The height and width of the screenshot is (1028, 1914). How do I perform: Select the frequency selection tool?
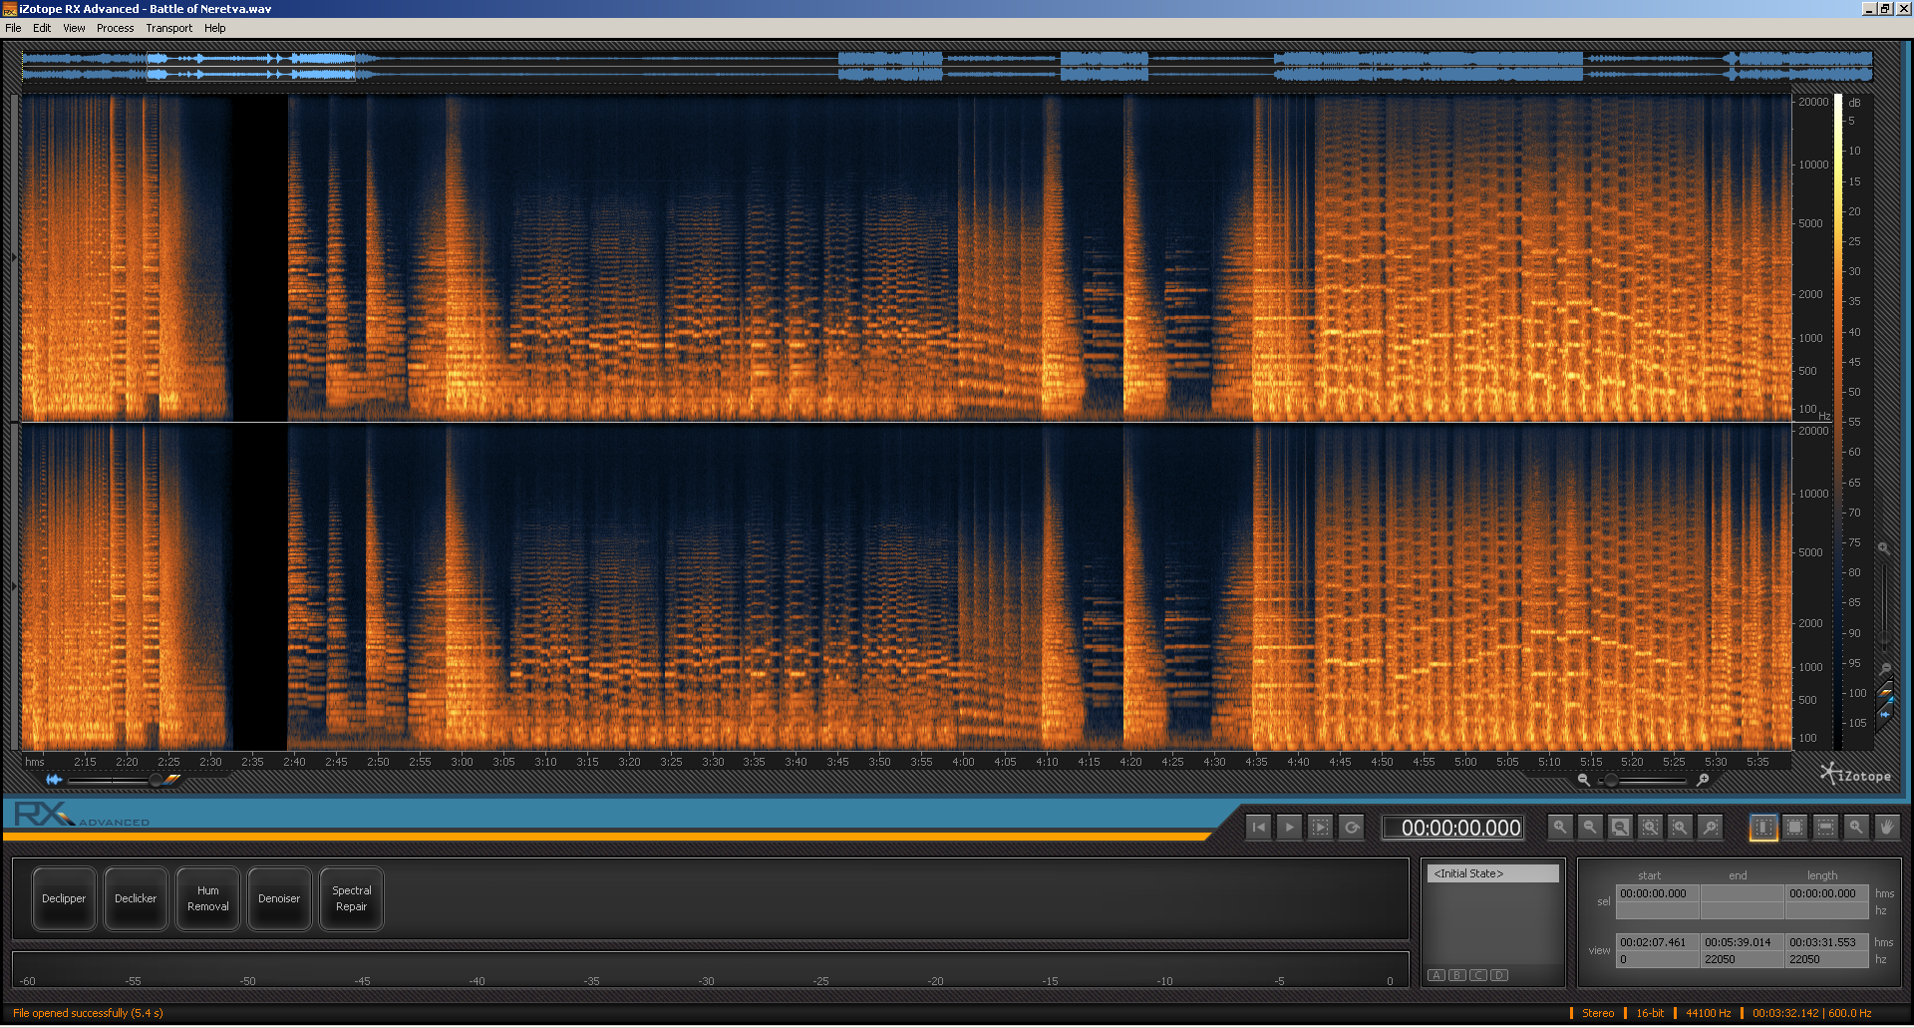coord(1825,828)
